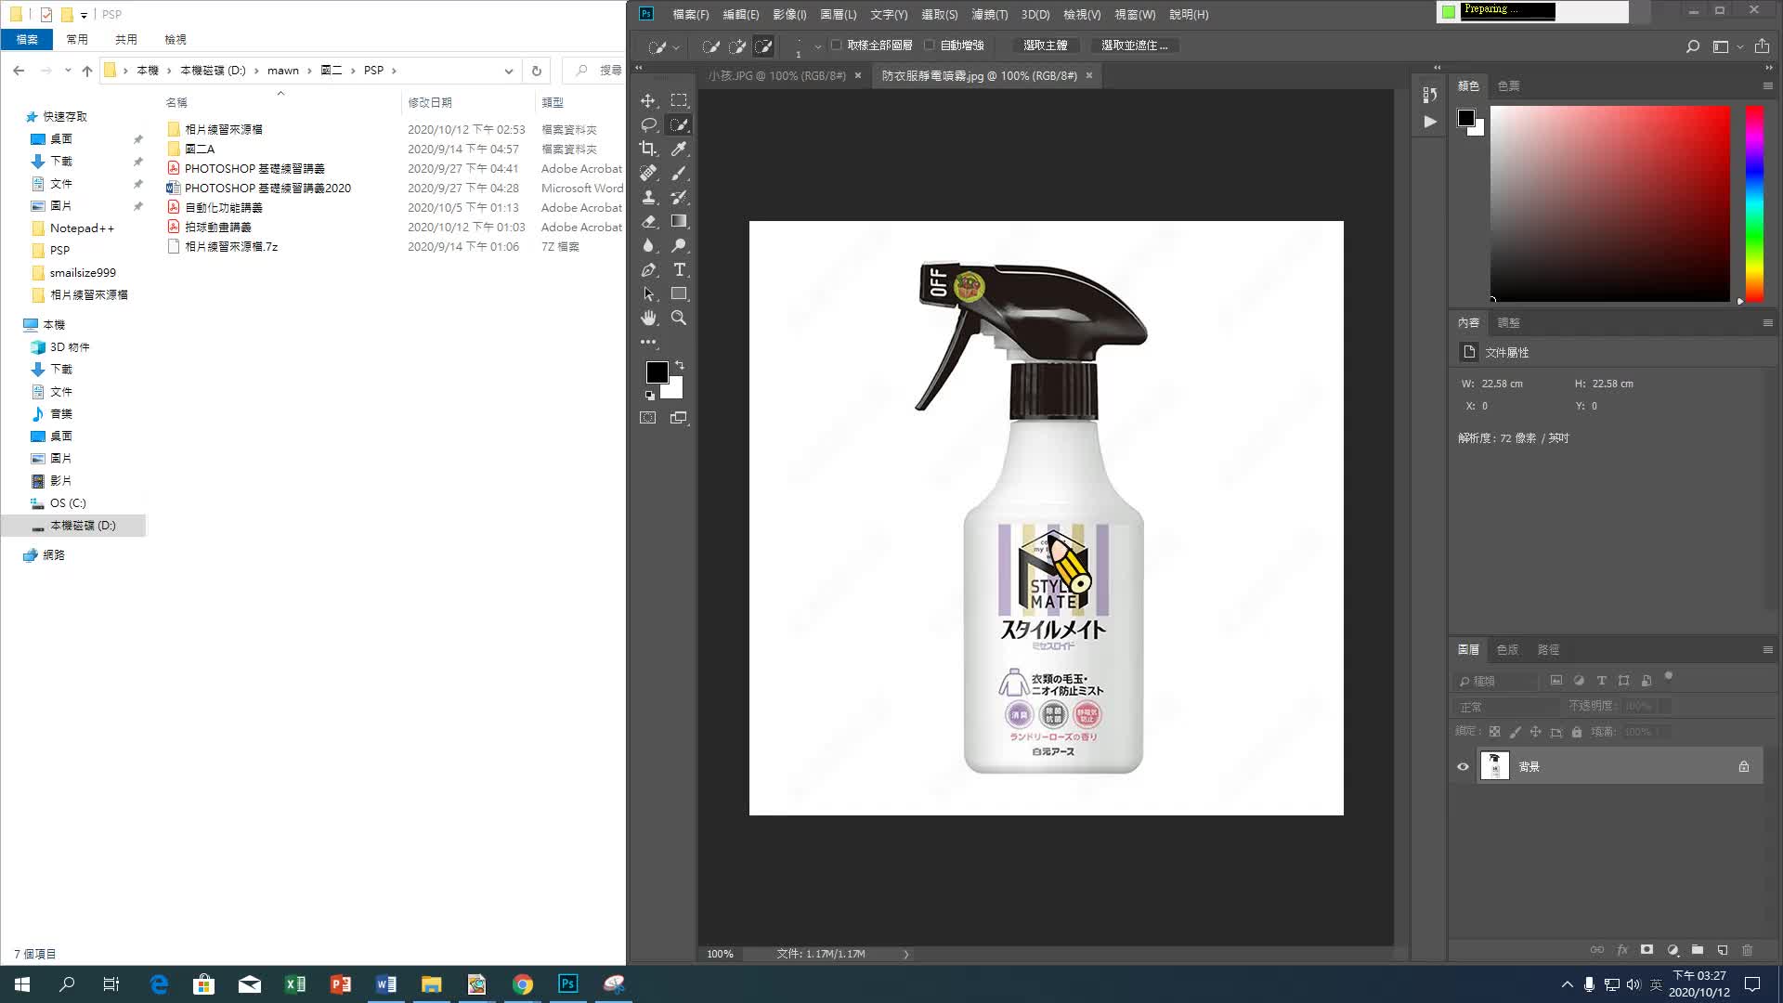Choose Subtract from Selection mode in options bar
This screenshot has width=1783, height=1003.
(x=763, y=46)
